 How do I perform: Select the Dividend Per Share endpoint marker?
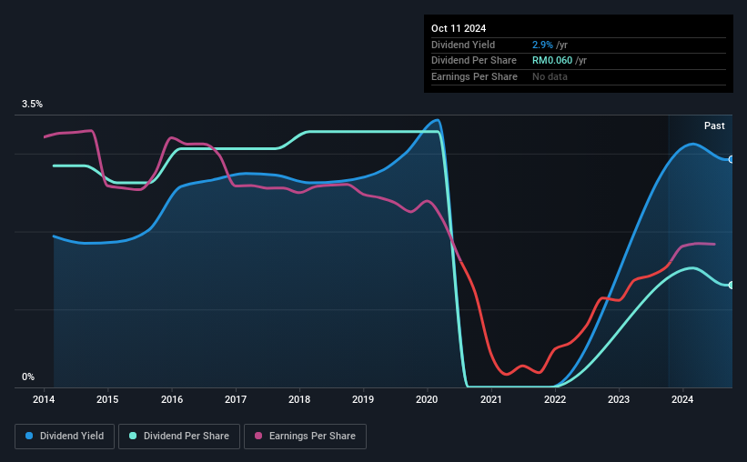[732, 286]
